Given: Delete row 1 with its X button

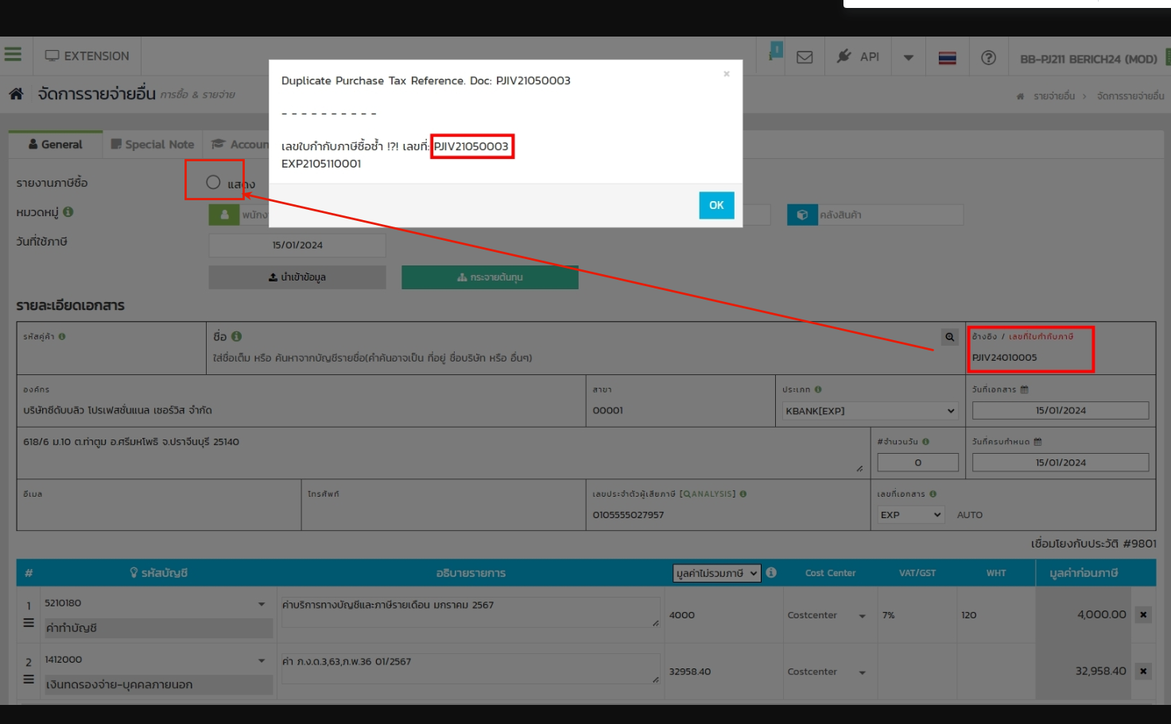Looking at the screenshot, I should click(x=1143, y=614).
